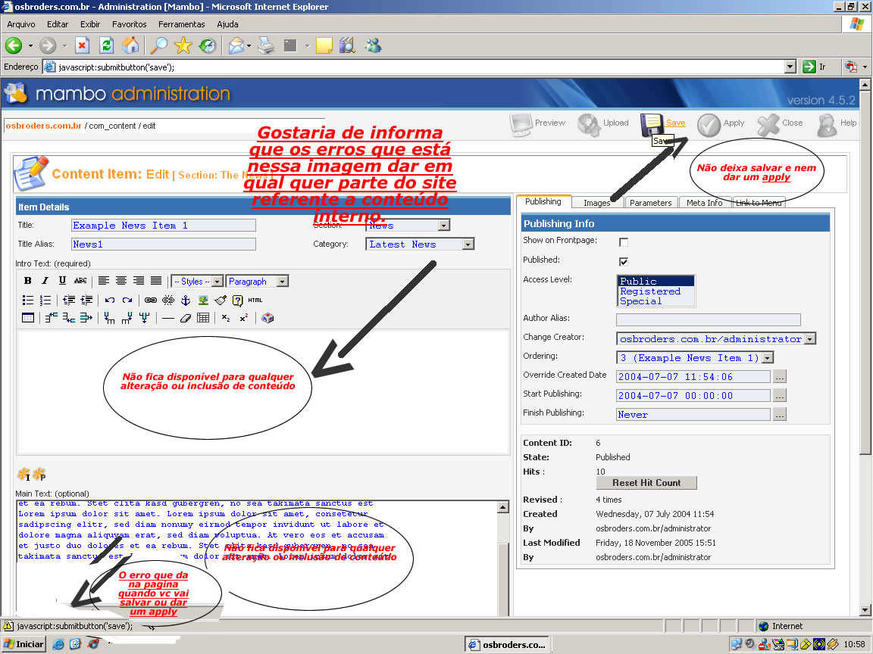
Task: Remove link with the broken chain icon
Action: (167, 300)
